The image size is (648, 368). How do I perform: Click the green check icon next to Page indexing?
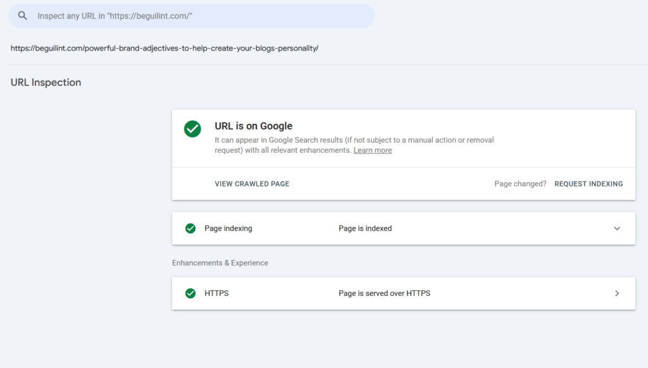(x=190, y=228)
